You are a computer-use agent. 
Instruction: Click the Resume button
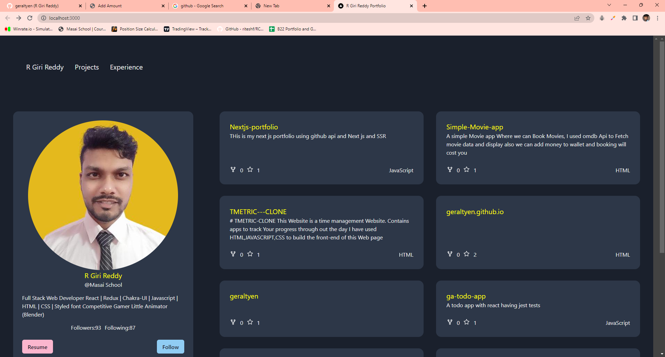click(x=37, y=347)
